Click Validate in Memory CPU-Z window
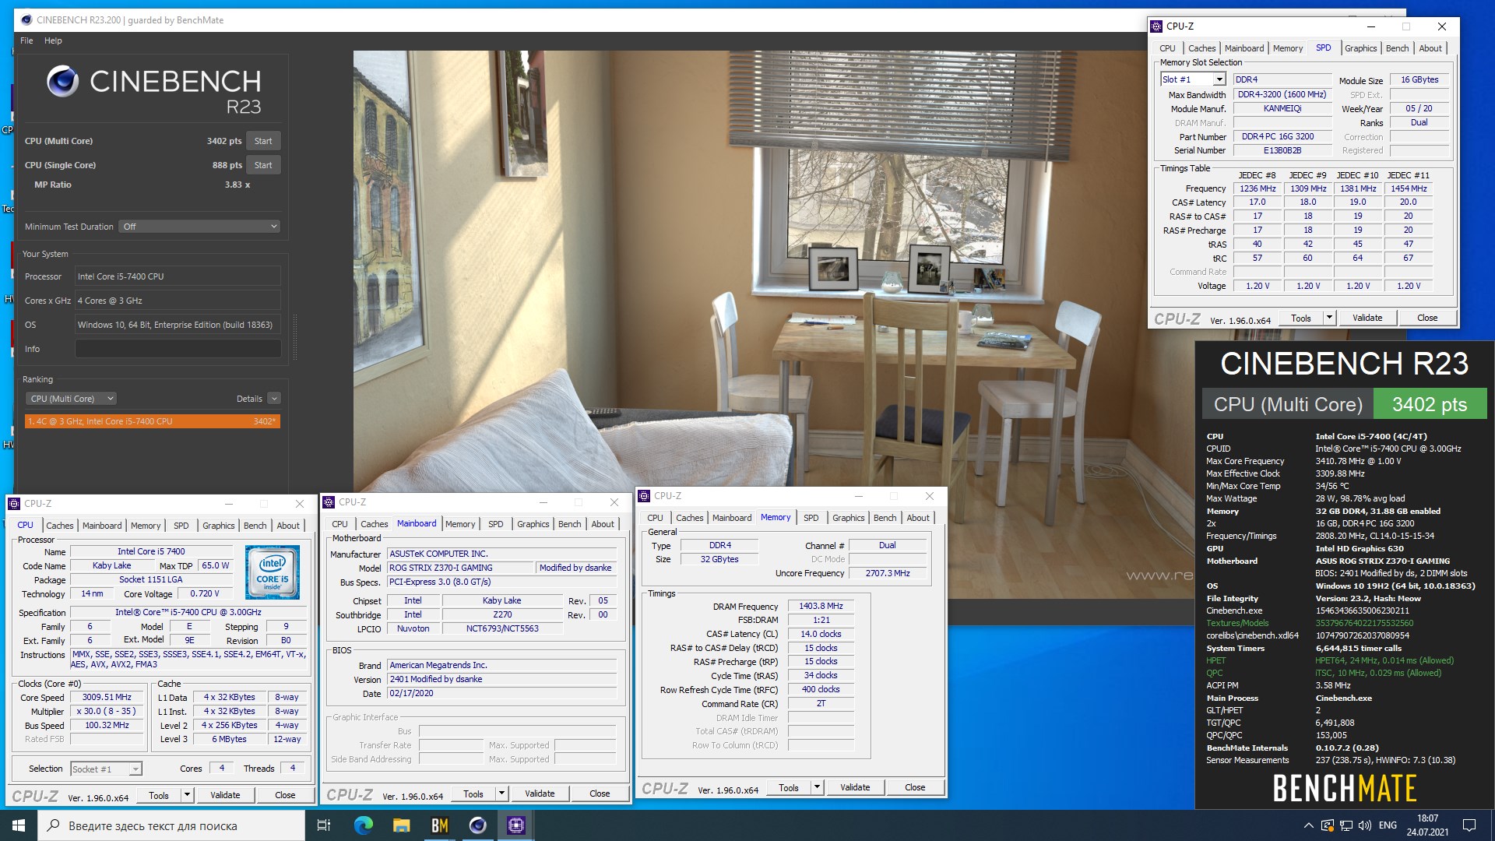1495x841 pixels. [x=855, y=787]
